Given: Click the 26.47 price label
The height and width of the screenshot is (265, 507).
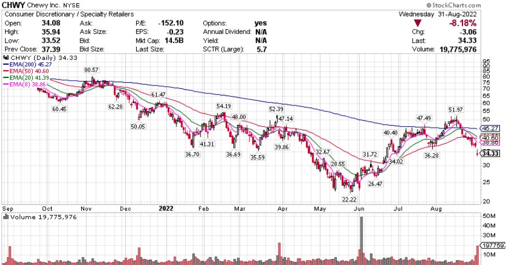Looking at the screenshot, I should coord(375,184).
